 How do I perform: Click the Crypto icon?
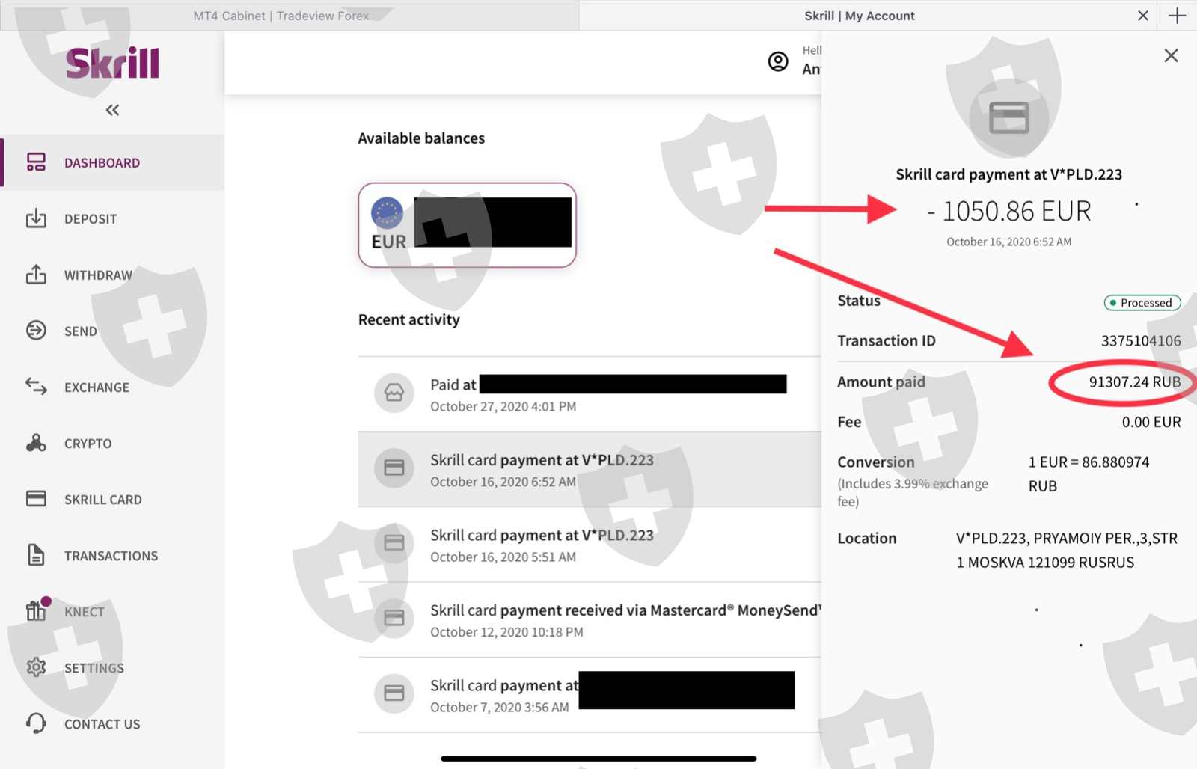(36, 443)
